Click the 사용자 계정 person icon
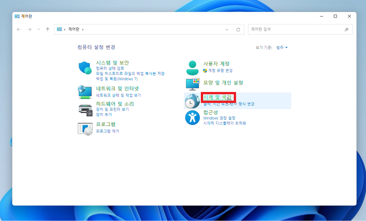The image size is (366, 221). click(x=192, y=68)
